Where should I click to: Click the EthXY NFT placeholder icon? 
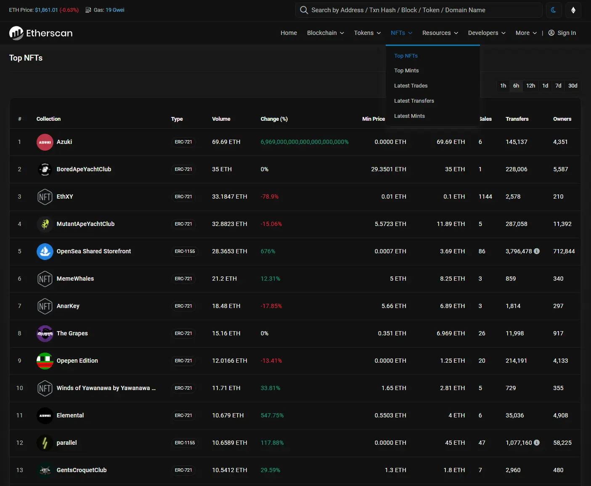45,197
